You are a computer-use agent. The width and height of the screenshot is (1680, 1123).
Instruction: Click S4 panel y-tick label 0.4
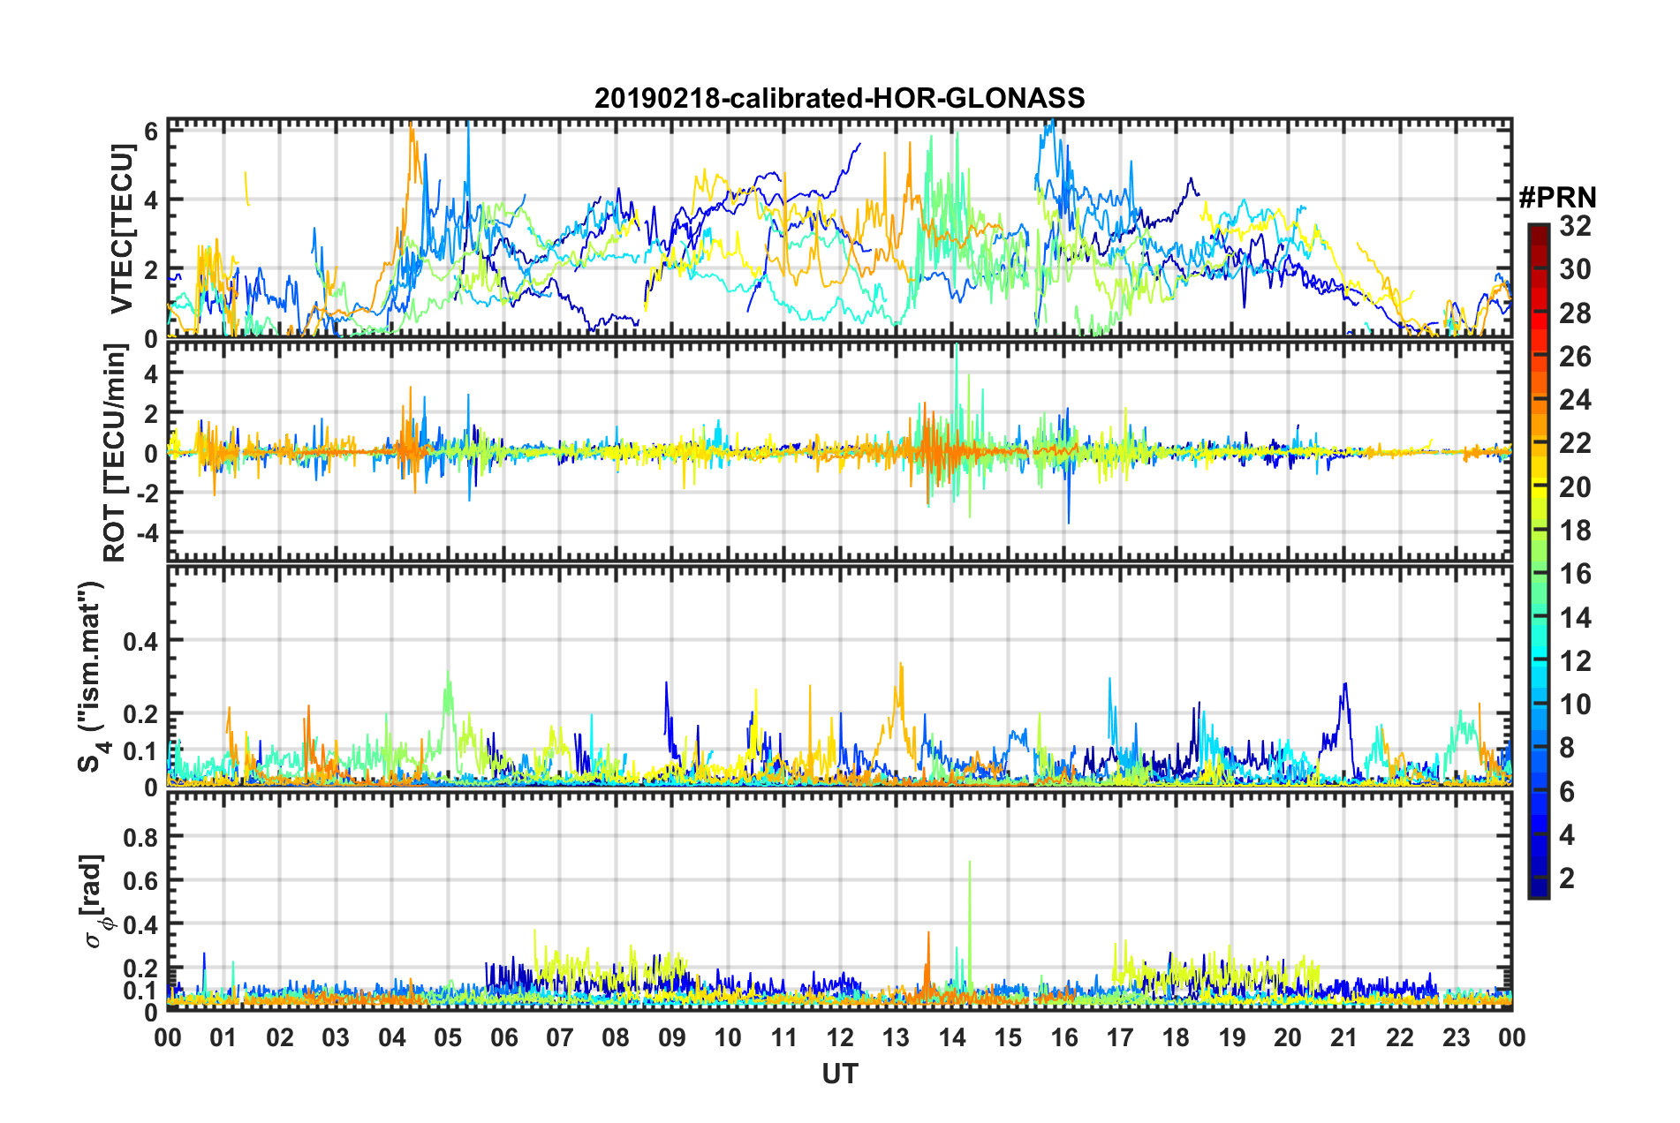[x=141, y=641]
